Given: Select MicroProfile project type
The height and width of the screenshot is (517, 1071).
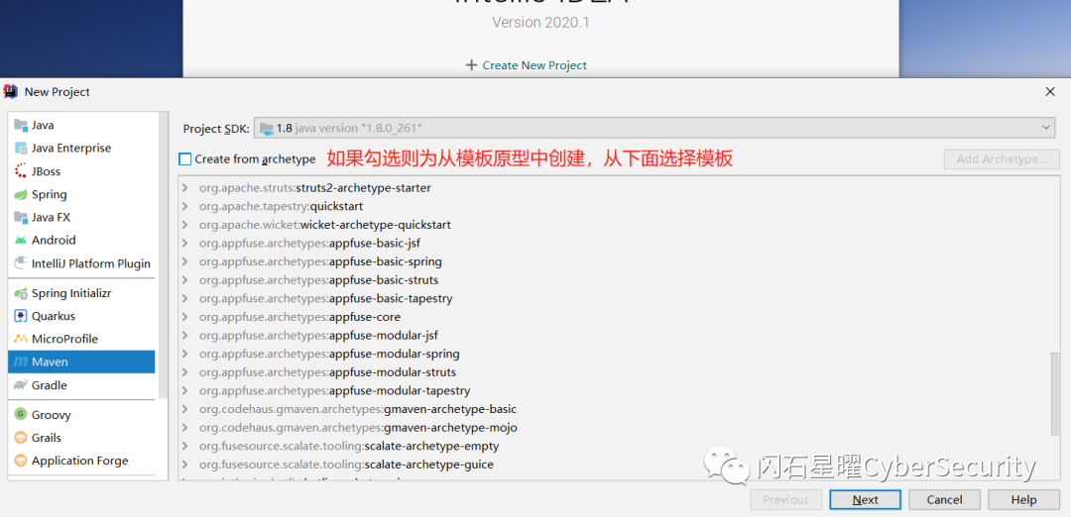Looking at the screenshot, I should click(81, 339).
